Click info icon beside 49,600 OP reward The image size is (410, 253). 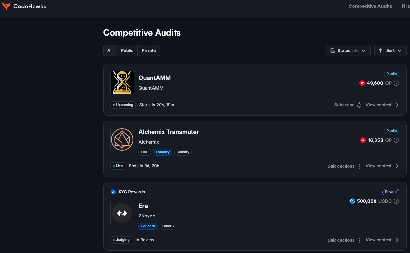point(396,83)
